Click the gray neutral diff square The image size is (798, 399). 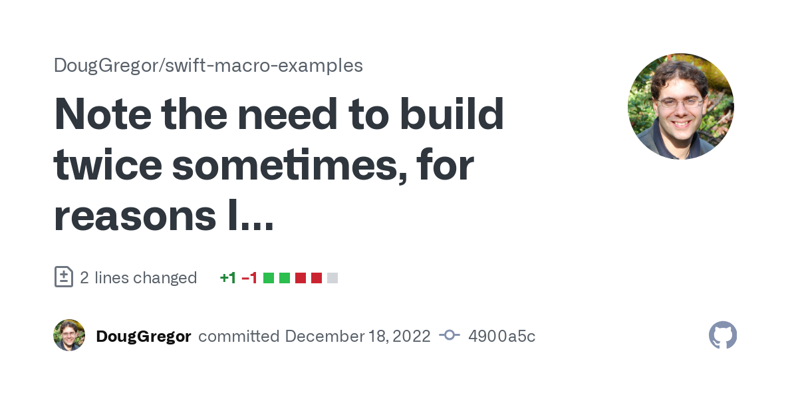tap(332, 278)
